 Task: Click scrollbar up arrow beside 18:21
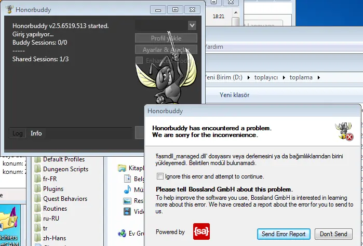(236, 12)
